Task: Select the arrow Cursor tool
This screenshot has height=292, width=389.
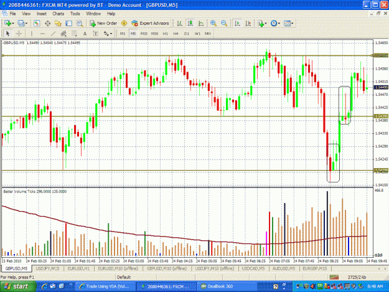Action: pos(7,34)
